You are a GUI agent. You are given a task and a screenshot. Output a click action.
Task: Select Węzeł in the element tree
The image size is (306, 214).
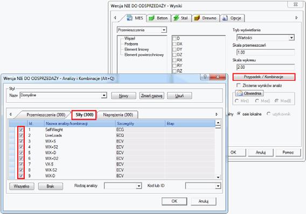[x=130, y=39]
